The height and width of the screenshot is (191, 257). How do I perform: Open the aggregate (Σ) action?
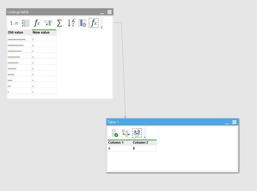click(x=59, y=23)
